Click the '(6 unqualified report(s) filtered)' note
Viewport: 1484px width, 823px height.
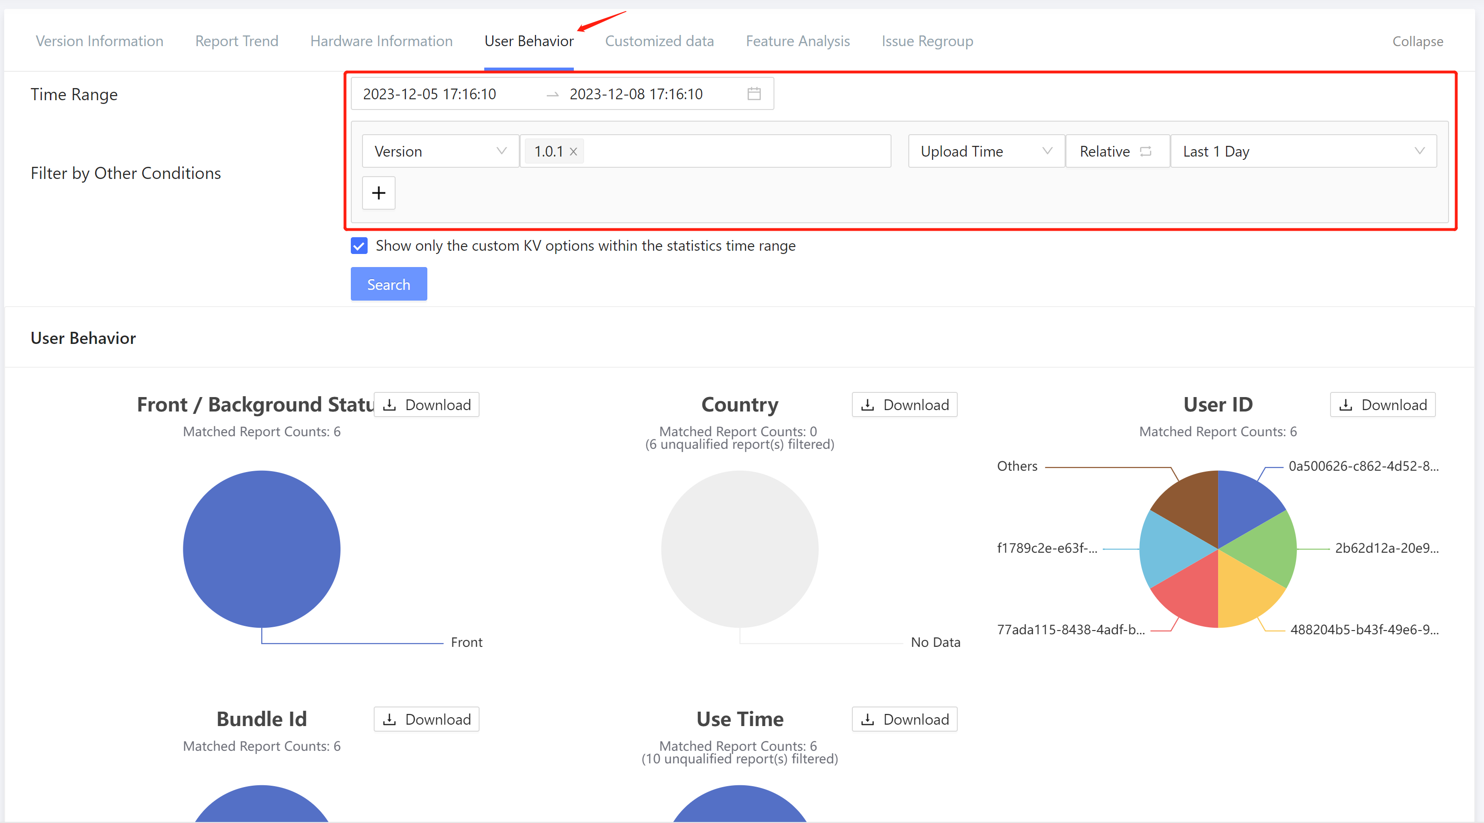point(740,444)
